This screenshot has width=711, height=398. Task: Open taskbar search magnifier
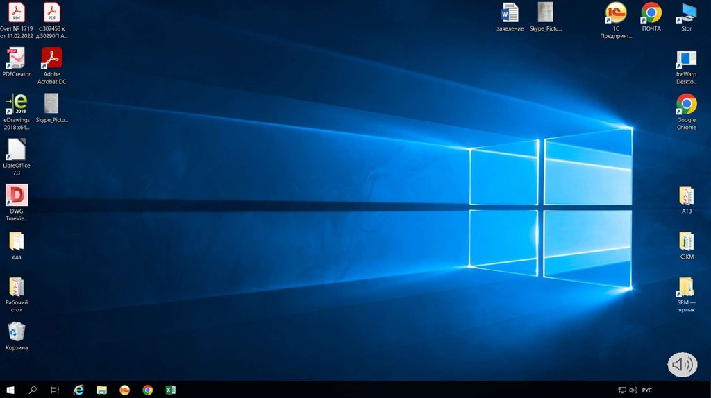[x=33, y=390]
